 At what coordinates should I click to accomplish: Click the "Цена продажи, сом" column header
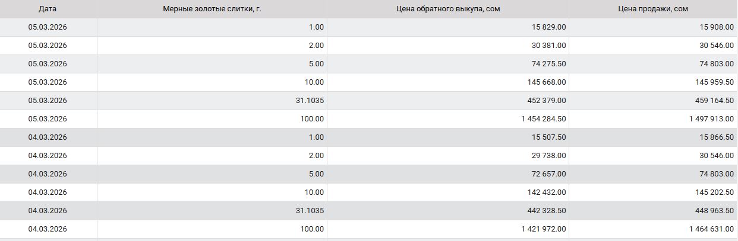pos(653,9)
